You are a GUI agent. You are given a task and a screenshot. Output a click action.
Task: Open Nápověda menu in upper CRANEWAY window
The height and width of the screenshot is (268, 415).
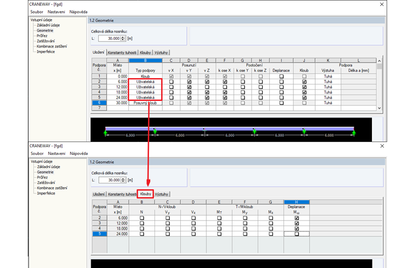[78, 12]
